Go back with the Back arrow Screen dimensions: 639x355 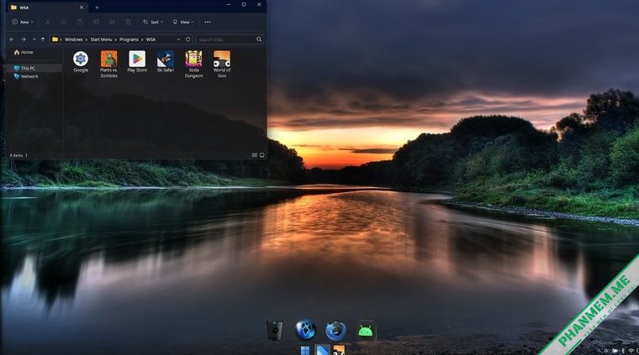coord(12,39)
